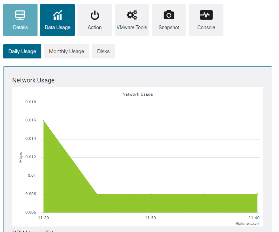Screen dimensions: 279x232
Task: Select the 11:30 data point on chart
Action: click(x=150, y=194)
